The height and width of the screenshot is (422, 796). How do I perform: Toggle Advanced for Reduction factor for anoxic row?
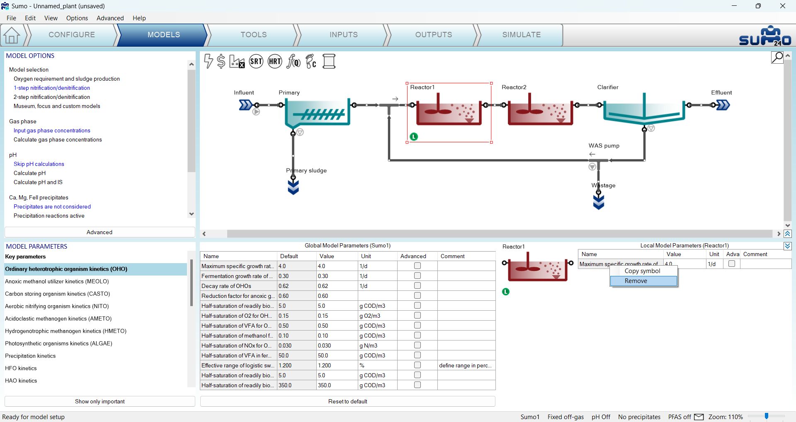pyautogui.click(x=417, y=296)
